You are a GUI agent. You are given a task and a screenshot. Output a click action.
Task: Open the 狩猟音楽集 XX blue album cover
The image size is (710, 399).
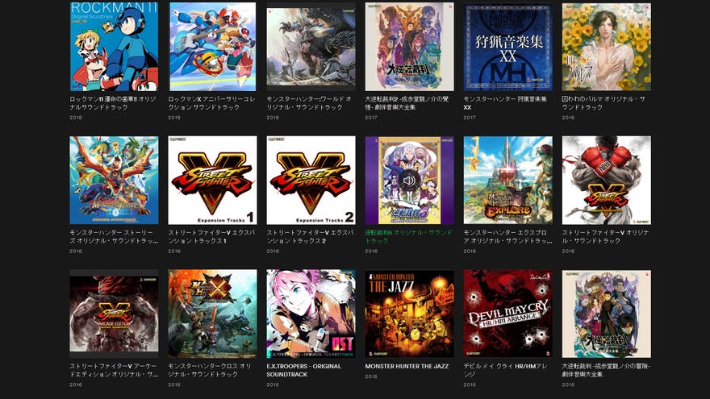coord(508,47)
